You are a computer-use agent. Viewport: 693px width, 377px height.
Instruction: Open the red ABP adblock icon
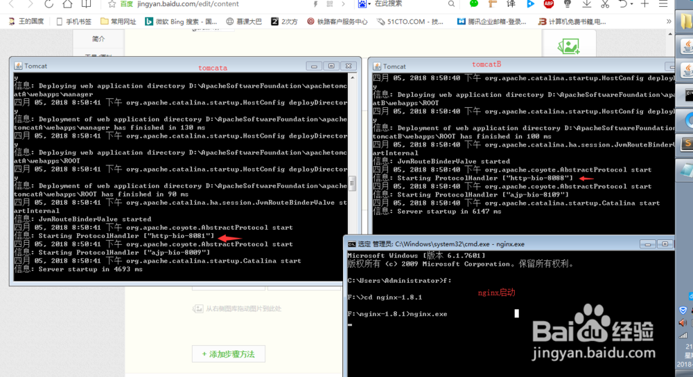point(548,4)
